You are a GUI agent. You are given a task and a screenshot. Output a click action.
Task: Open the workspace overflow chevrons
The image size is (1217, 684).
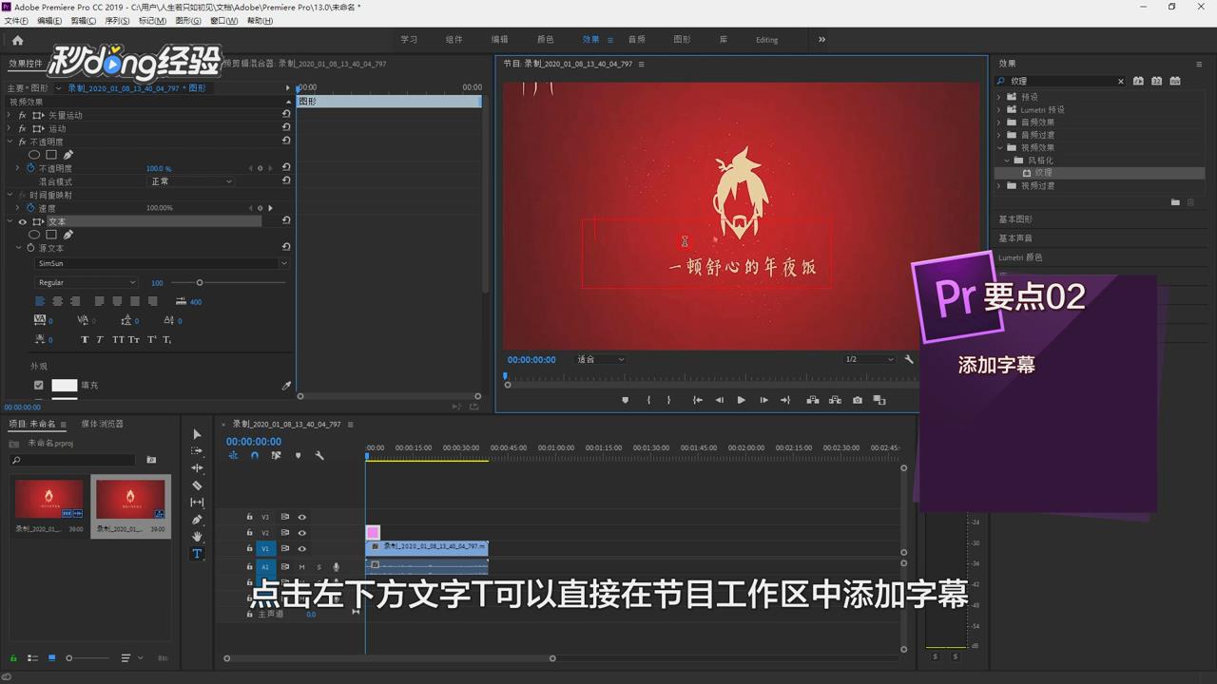(821, 40)
